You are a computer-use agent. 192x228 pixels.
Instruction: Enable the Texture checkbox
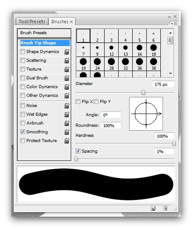pyautogui.click(x=22, y=69)
